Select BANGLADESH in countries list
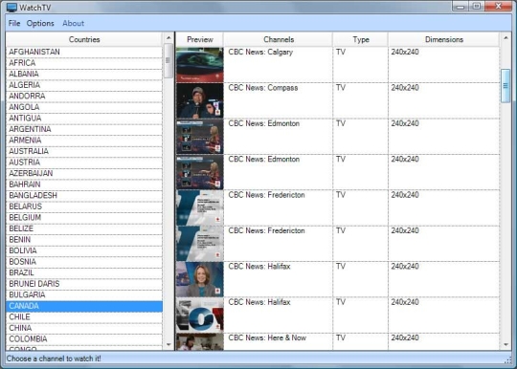517x369 pixels. click(84, 196)
